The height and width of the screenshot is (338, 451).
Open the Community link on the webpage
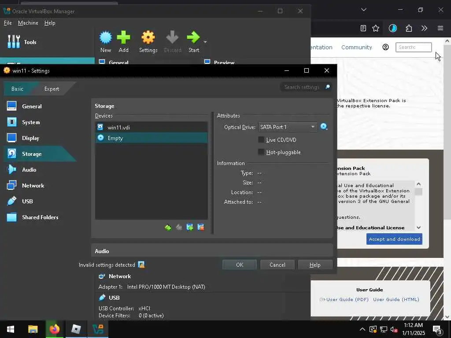pos(356,47)
